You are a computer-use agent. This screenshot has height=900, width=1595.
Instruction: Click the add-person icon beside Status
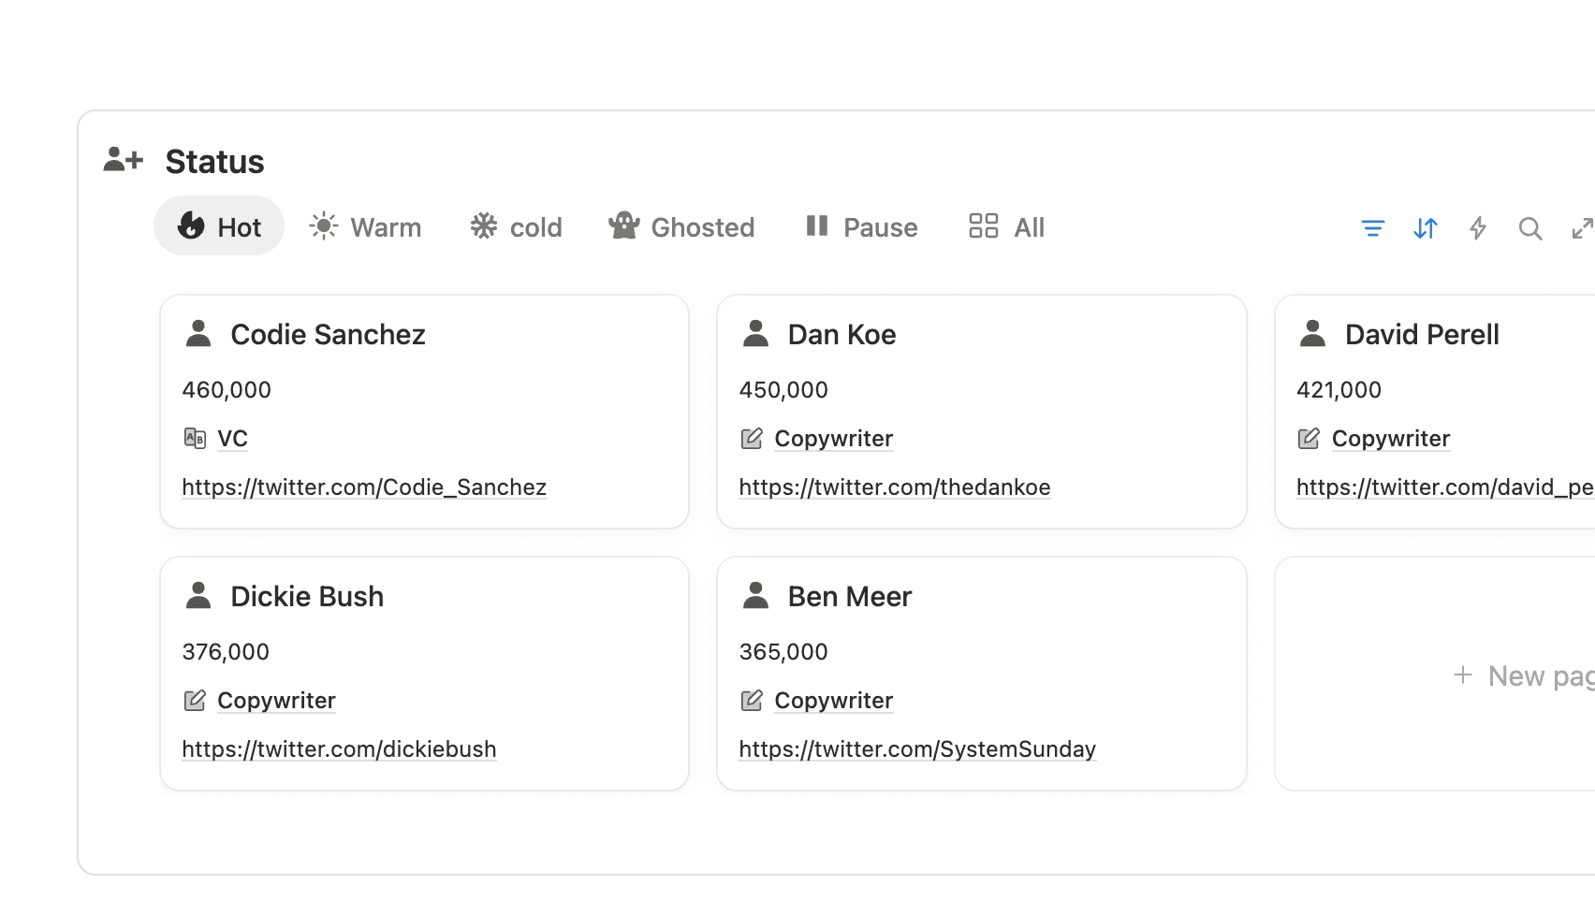point(124,160)
